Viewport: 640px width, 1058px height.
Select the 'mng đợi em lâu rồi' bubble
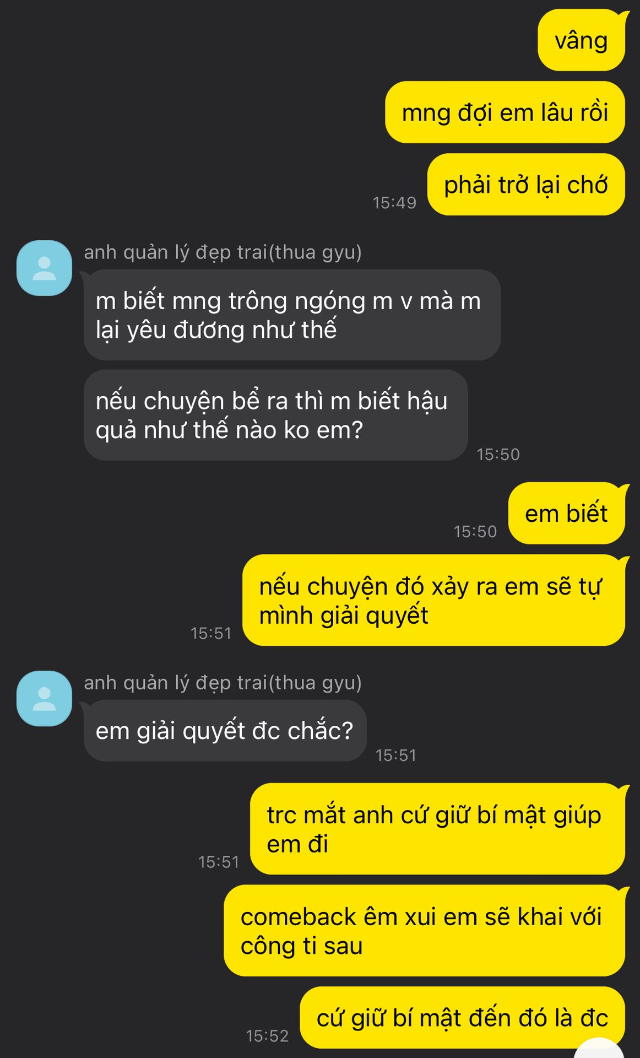coord(505,112)
